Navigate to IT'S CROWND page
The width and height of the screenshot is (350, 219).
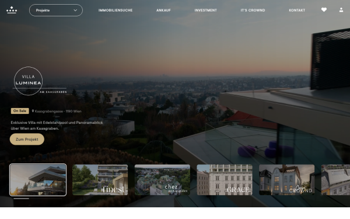click(253, 11)
